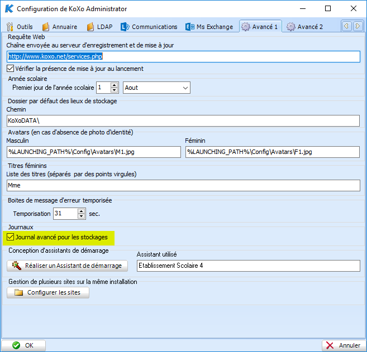Click the Configurer les sites button
Viewport: 367px width, 352px height.
point(48,293)
